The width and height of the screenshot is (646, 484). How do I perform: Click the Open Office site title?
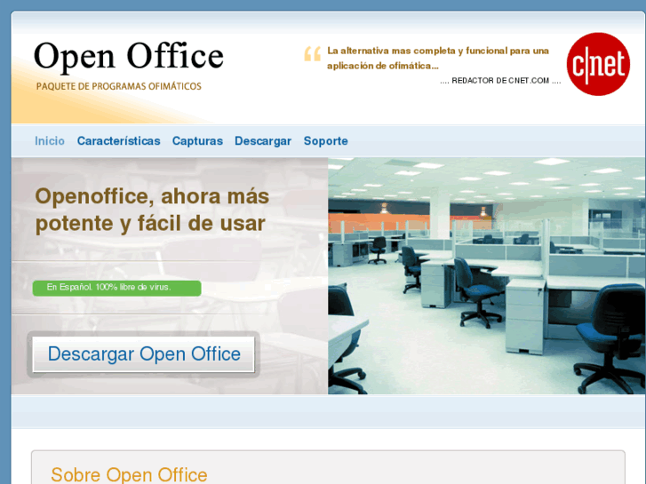point(129,57)
